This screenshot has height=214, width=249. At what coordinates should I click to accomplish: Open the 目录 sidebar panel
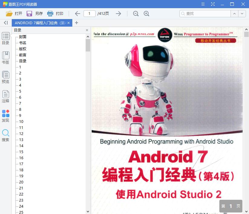(x=5, y=39)
